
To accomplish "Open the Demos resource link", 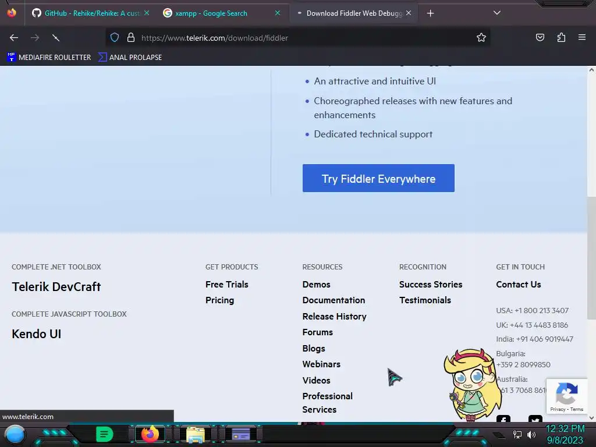I will (x=316, y=284).
